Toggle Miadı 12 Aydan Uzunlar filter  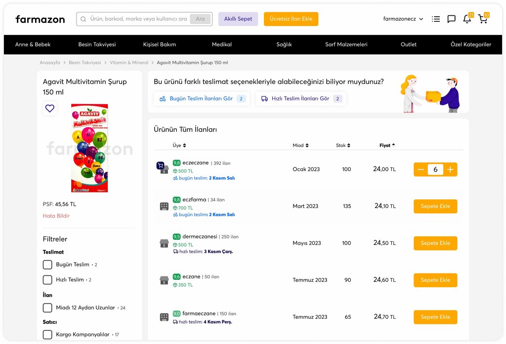47,308
